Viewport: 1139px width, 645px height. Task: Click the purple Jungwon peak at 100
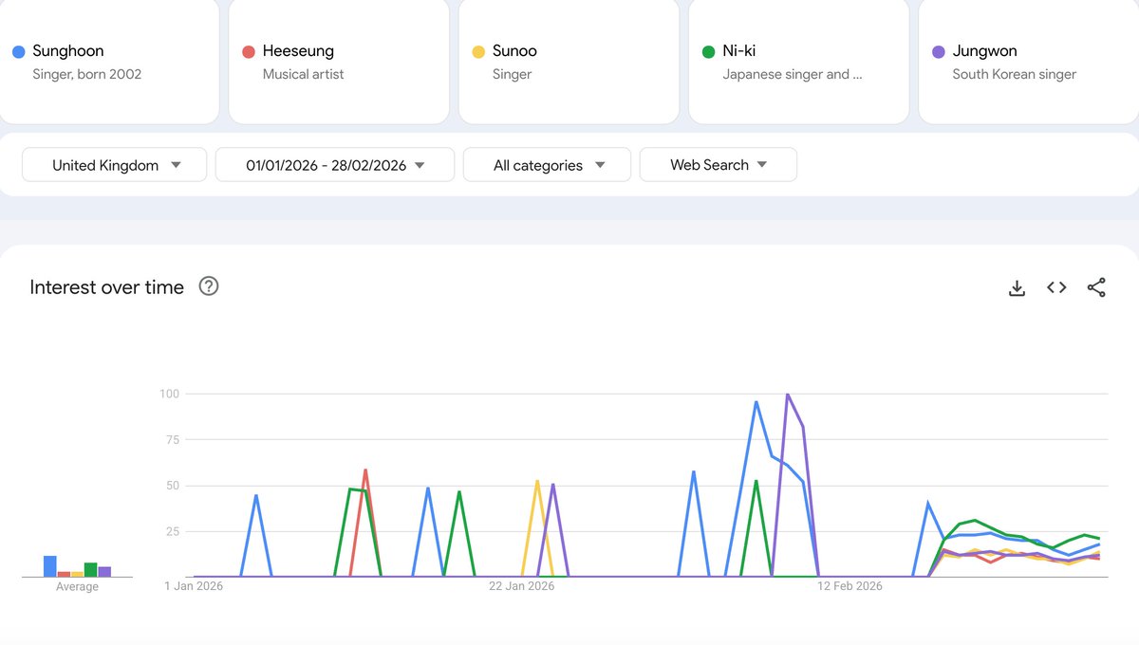point(787,394)
